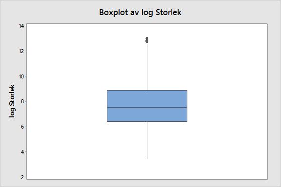
Task: Select the lower whisker line
Action: point(147,140)
